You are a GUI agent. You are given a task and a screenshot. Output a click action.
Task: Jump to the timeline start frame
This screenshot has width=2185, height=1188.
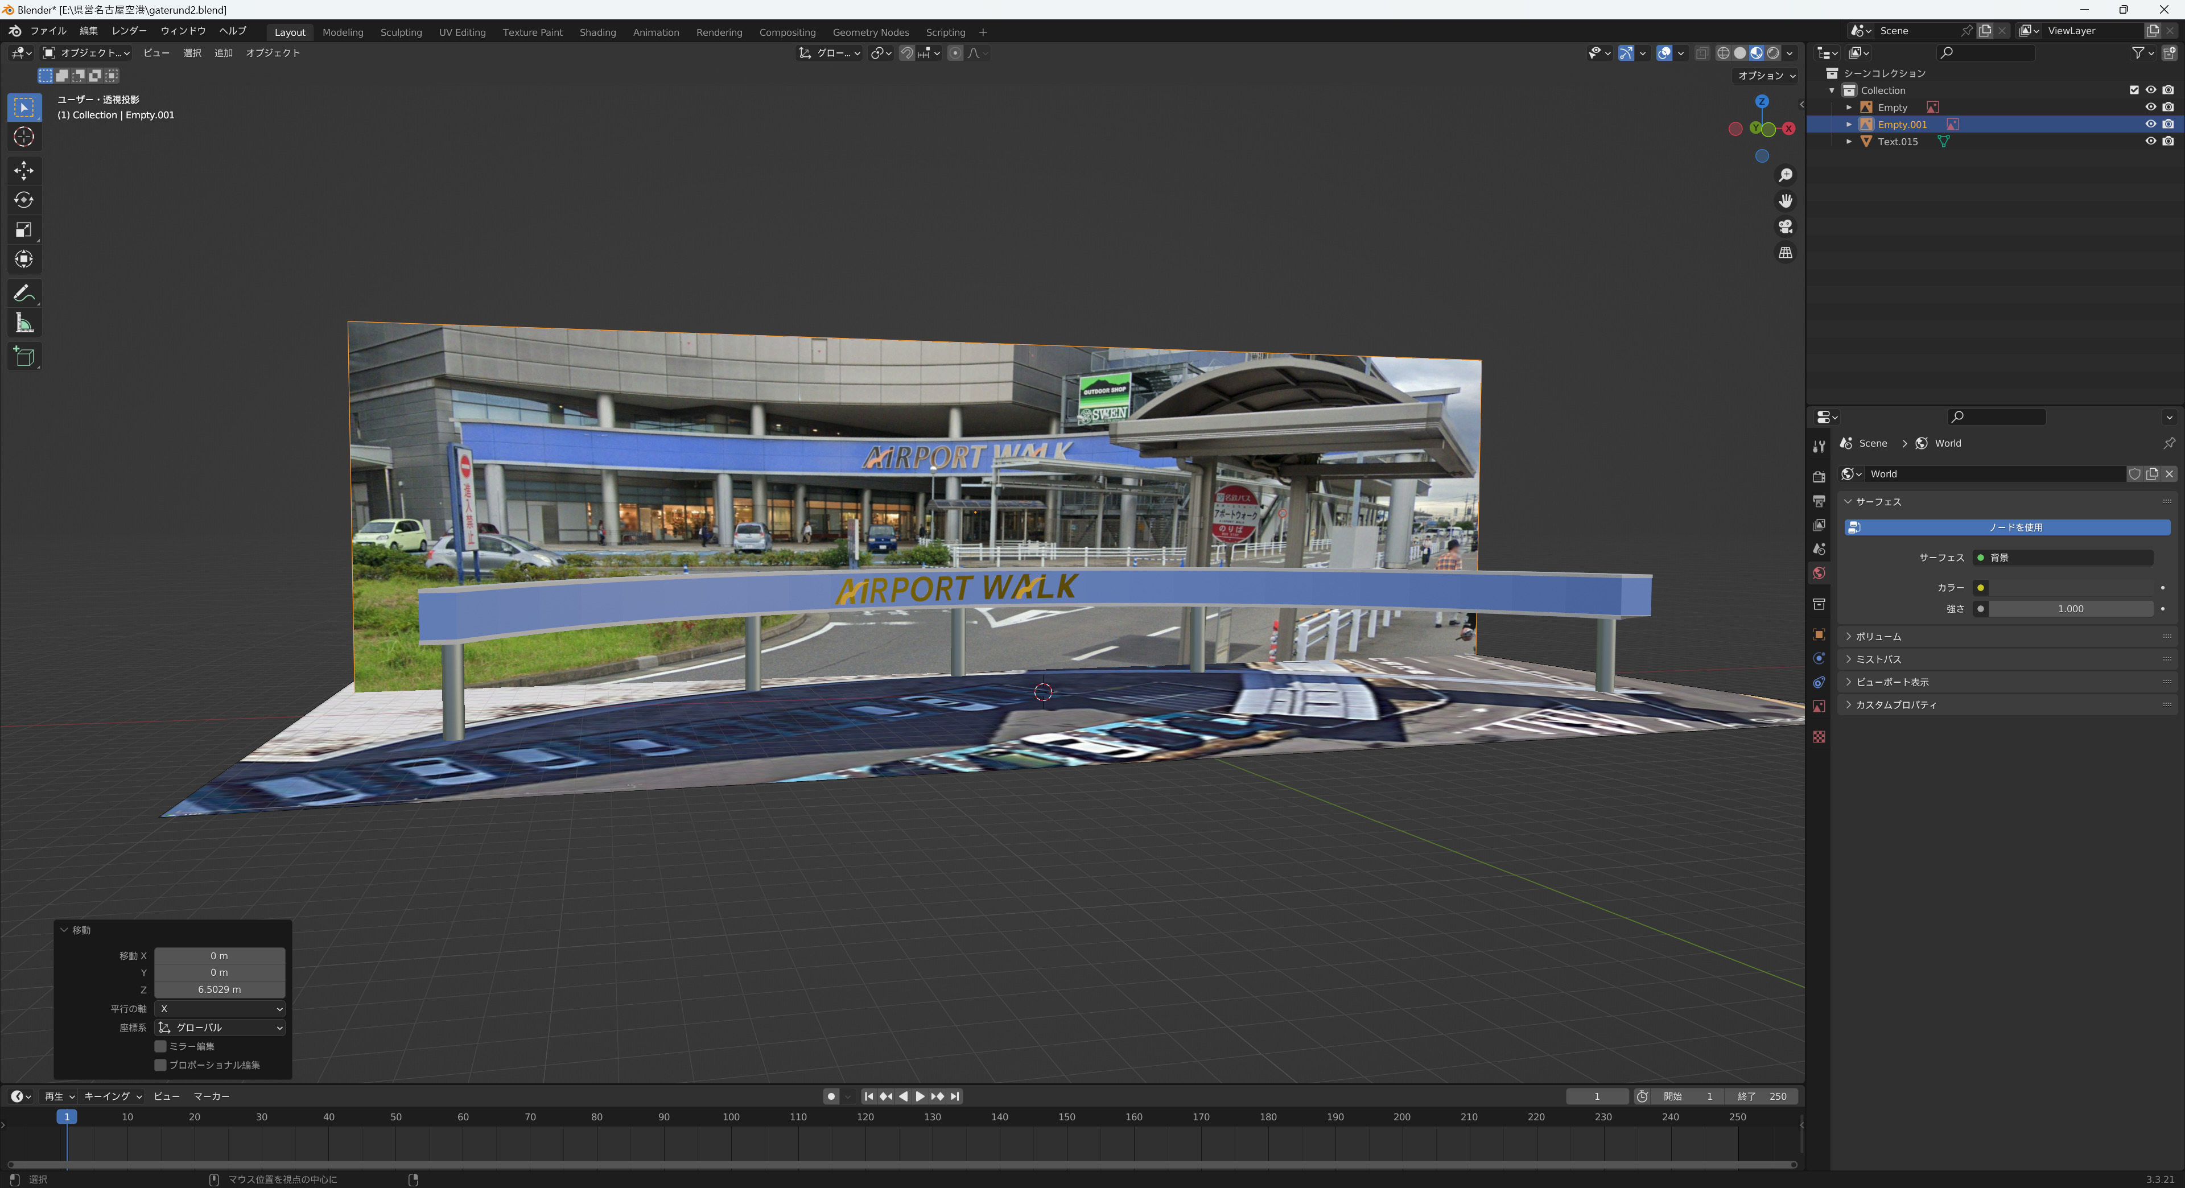(868, 1096)
